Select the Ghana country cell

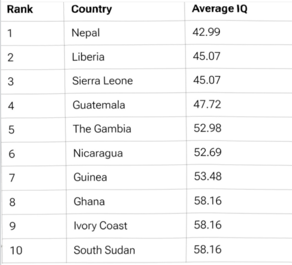(x=89, y=201)
